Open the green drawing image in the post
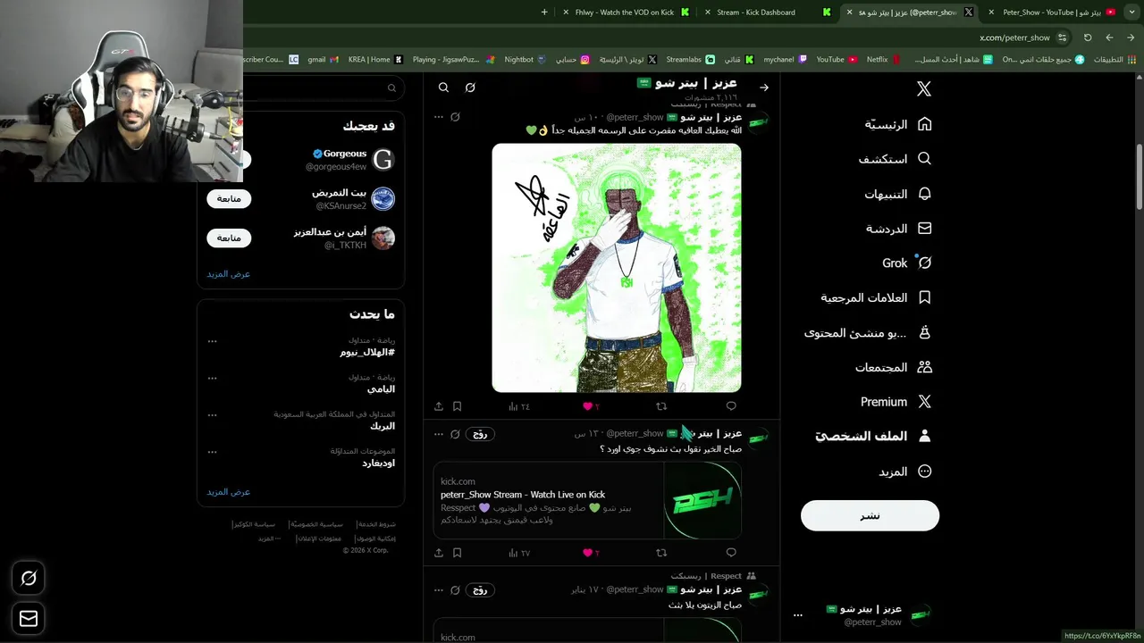This screenshot has height=643, width=1144. pyautogui.click(x=617, y=268)
